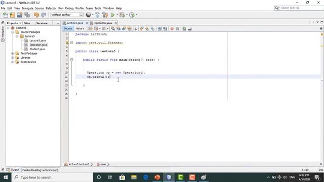Collapse the import fold on line 3
324x182 pixels.
pyautogui.click(x=72, y=42)
